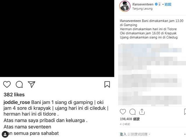Click 登入 login link below post
Viewport: 186px width, 139px height.
point(123,134)
